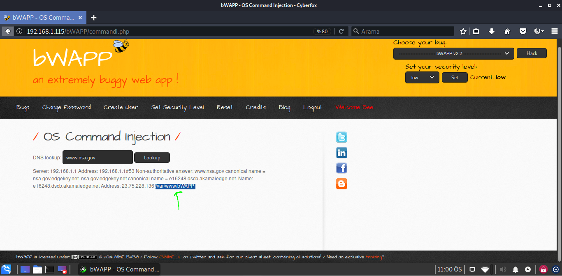The image size is (562, 276).
Task: Follow the @MME_IT Twitter link in the footer
Action: (x=170, y=257)
